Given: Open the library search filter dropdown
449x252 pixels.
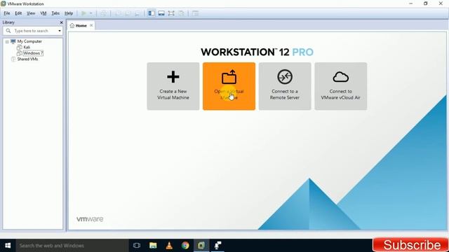Looking at the screenshot, I should coord(60,31).
